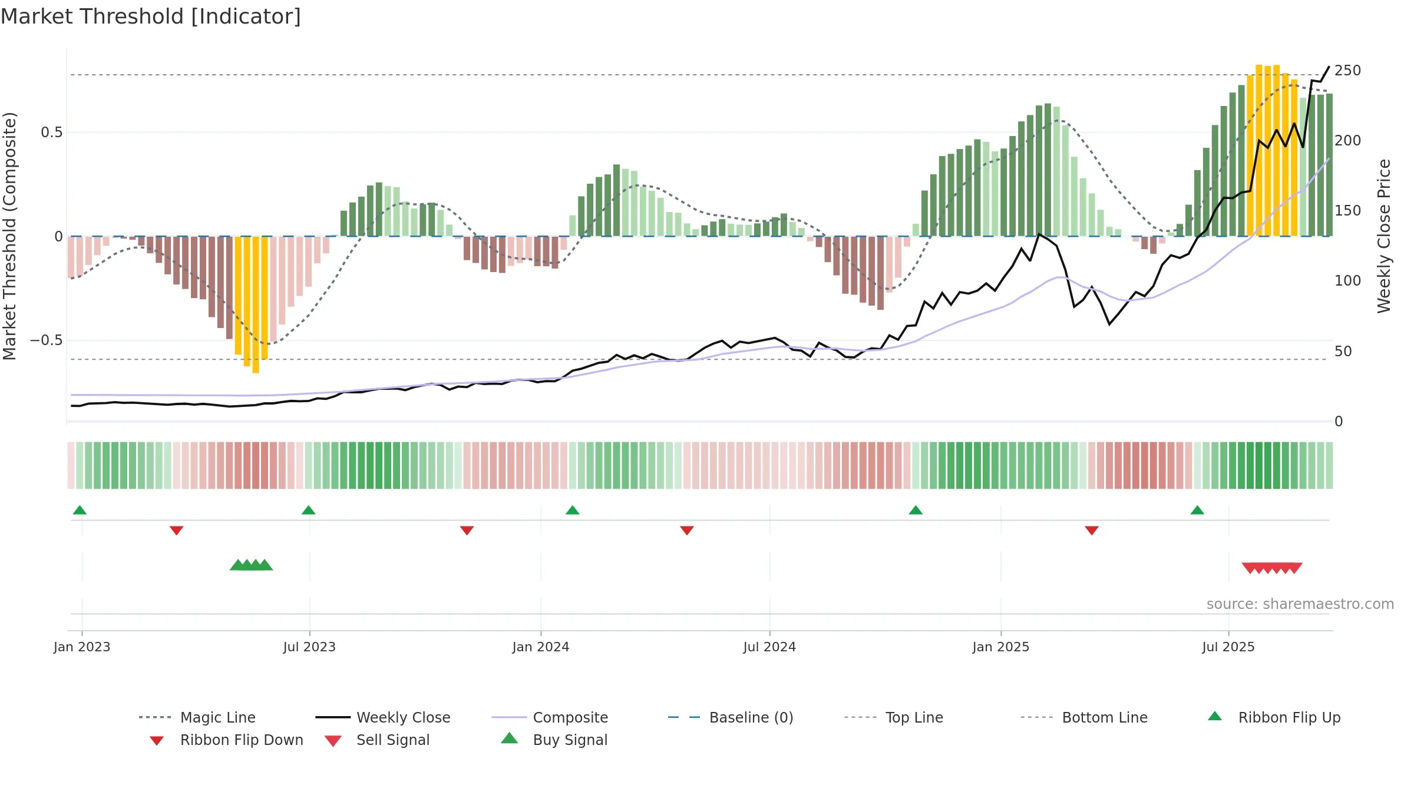Viewport: 1414px width, 795px height.
Task: Click the red legend triangle for Sell Signal
Action: point(333,741)
